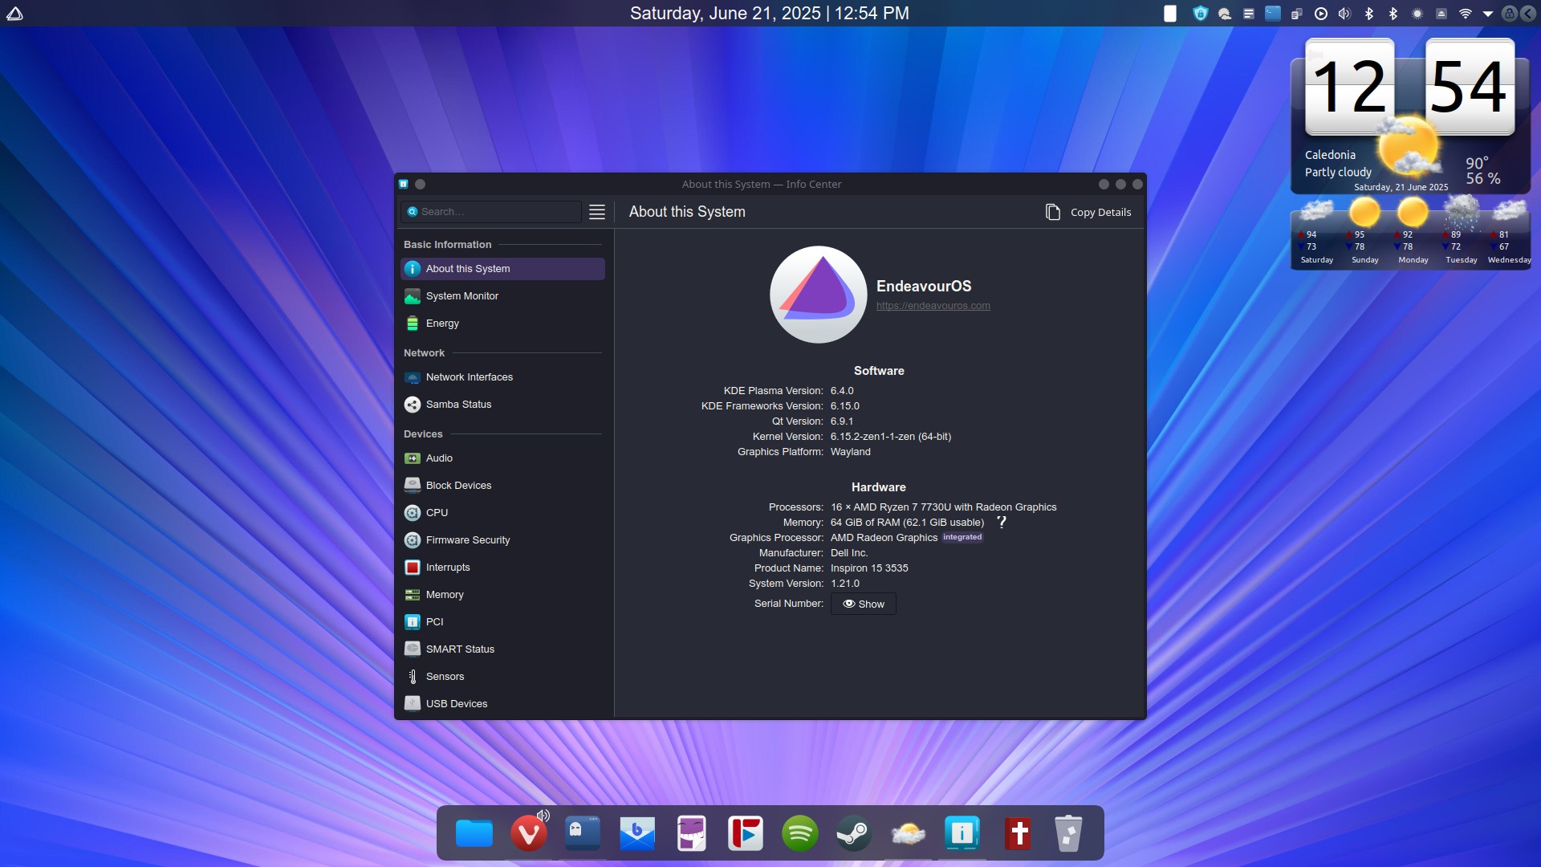Open SMART Status page
Image resolution: width=1541 pixels, height=867 pixels.
(459, 649)
